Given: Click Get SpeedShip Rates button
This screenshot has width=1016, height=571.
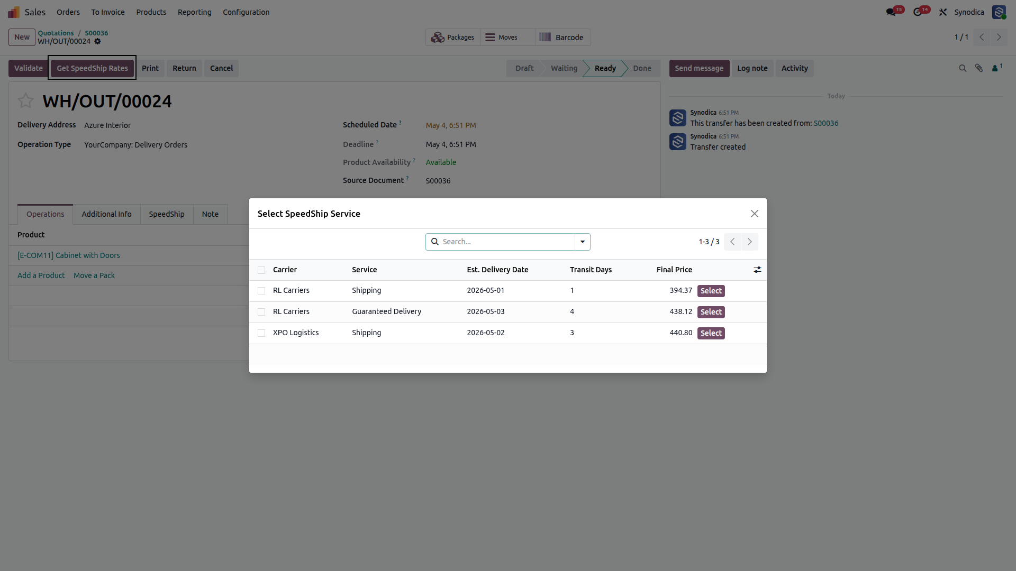Looking at the screenshot, I should [x=92, y=68].
